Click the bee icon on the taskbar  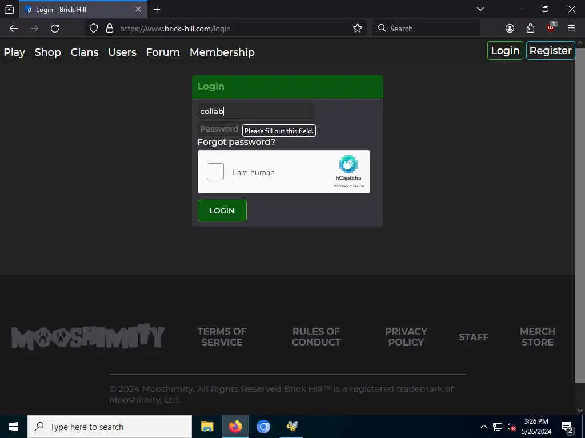pyautogui.click(x=292, y=427)
